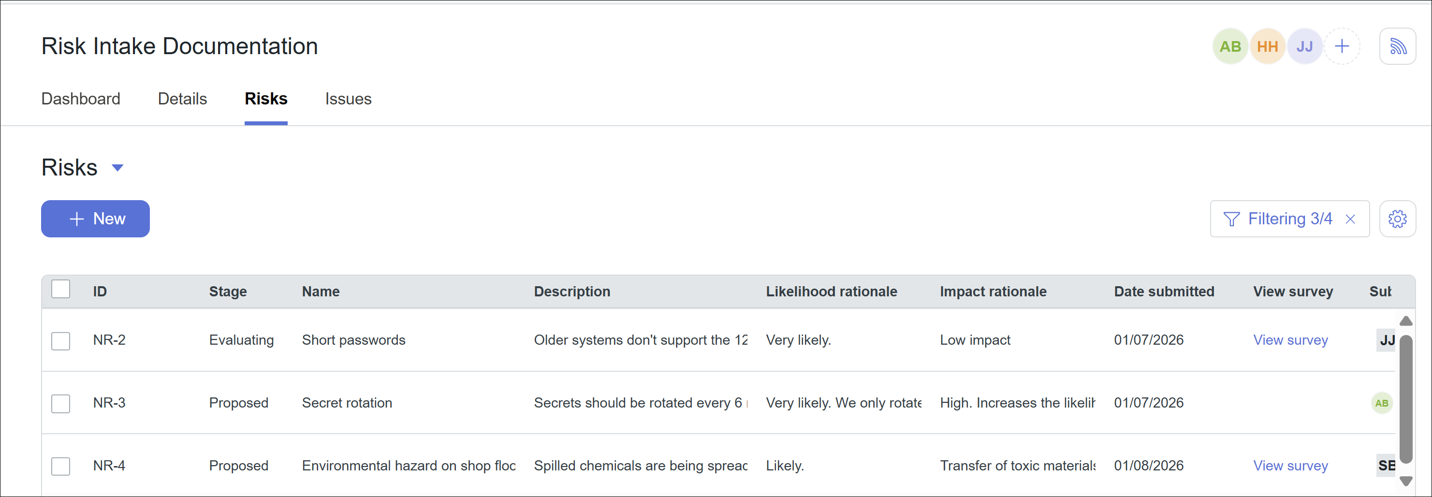Toggle the select-all header checkbox
Image resolution: width=1432 pixels, height=497 pixels.
(60, 290)
